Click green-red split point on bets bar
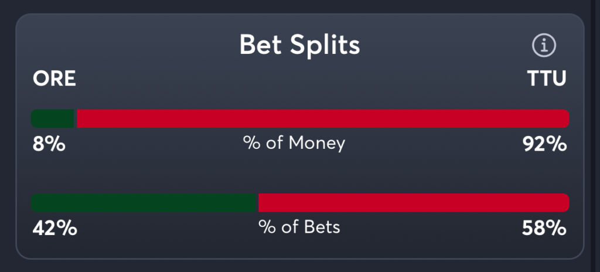This screenshot has width=600, height=272. tap(258, 203)
